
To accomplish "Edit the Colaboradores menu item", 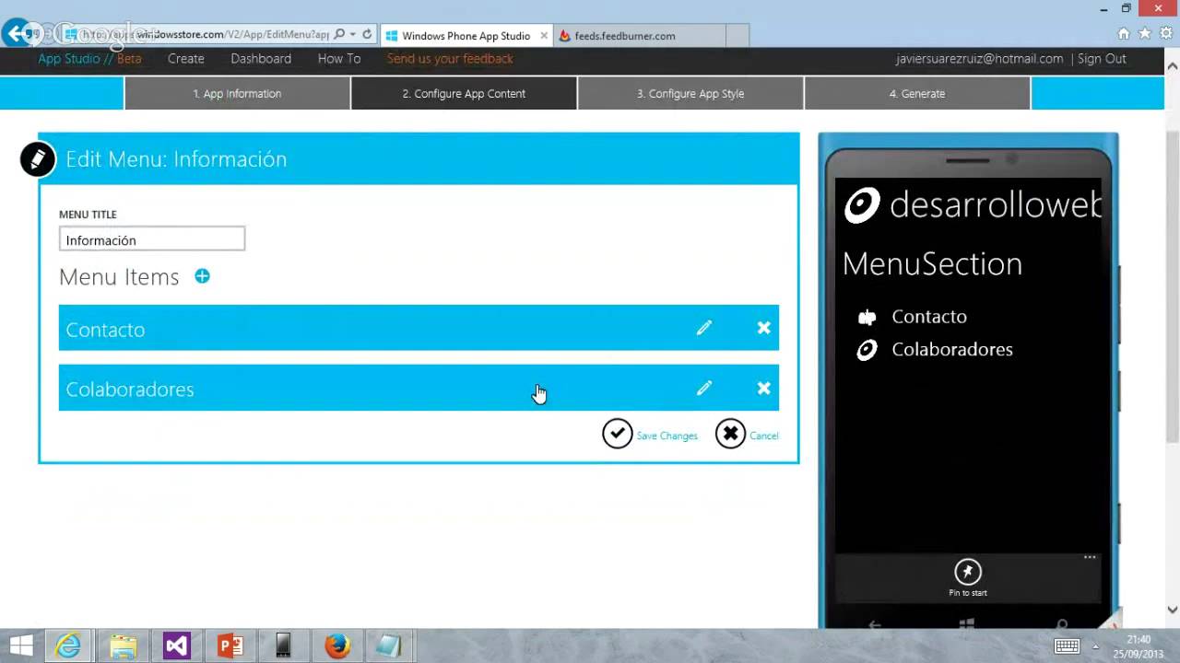I will pos(704,389).
